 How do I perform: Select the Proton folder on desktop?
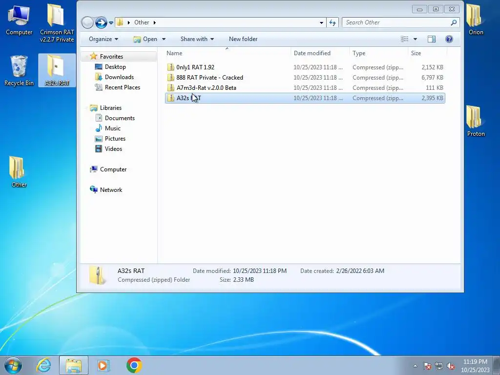(476, 121)
